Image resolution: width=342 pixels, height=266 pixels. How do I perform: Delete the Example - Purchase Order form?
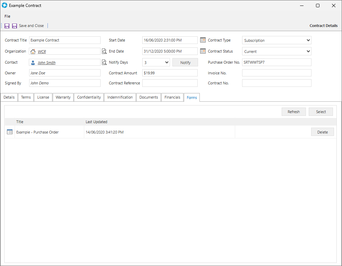pyautogui.click(x=322, y=132)
